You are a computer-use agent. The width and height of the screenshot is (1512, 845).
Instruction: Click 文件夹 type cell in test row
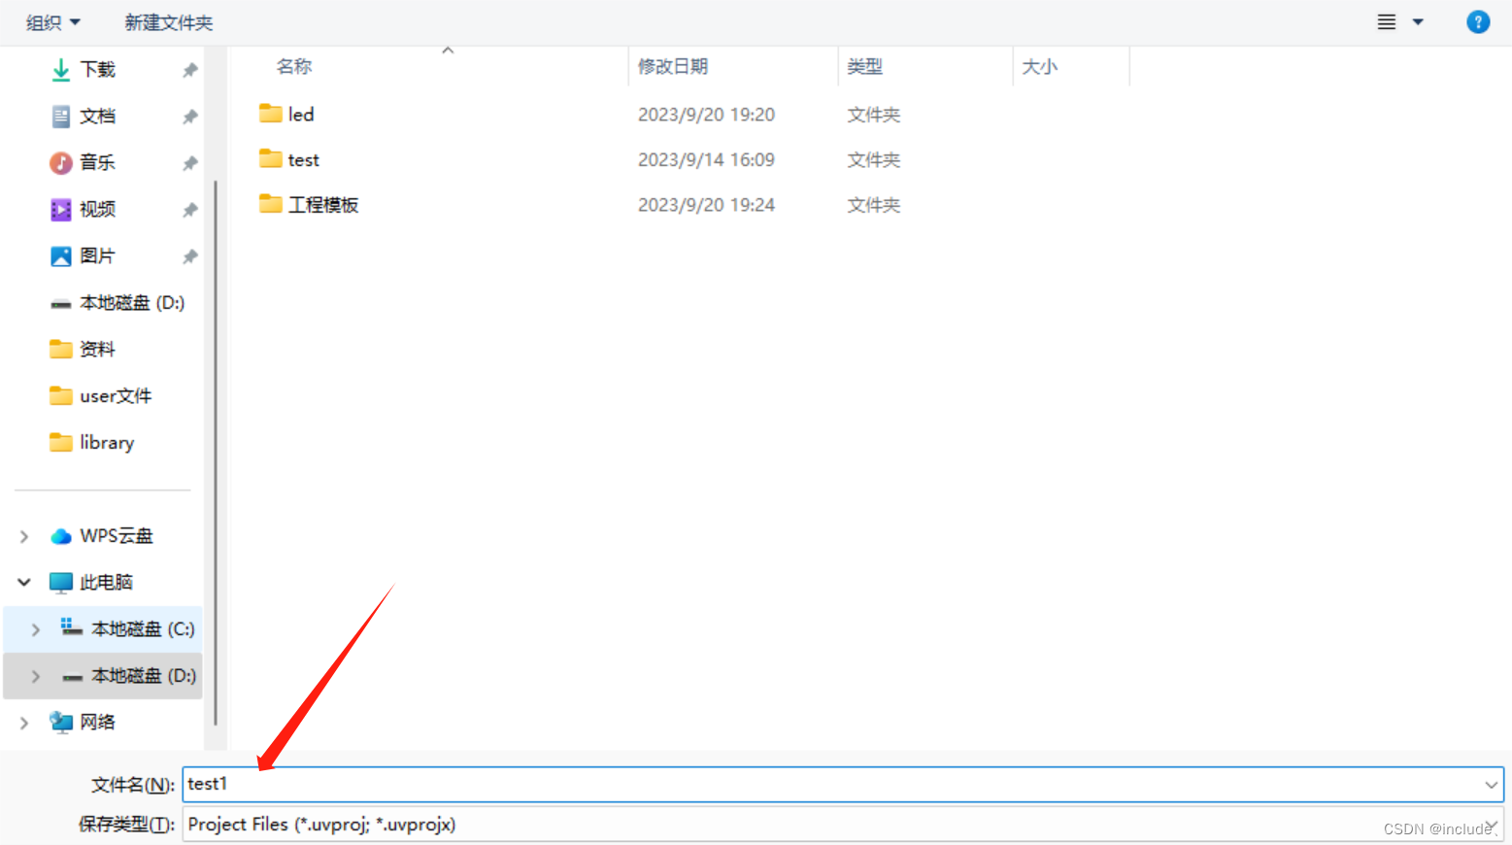point(874,159)
